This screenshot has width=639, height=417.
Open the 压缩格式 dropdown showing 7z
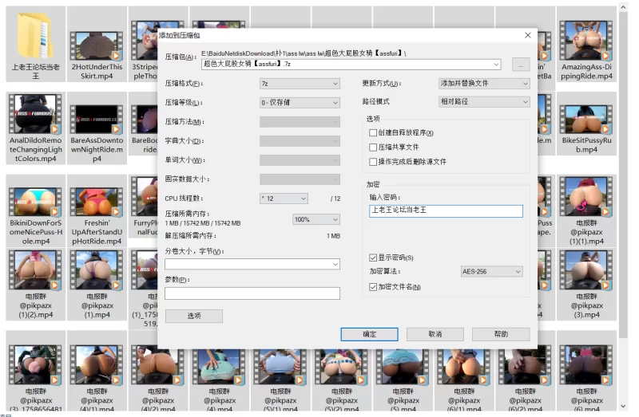(x=300, y=83)
